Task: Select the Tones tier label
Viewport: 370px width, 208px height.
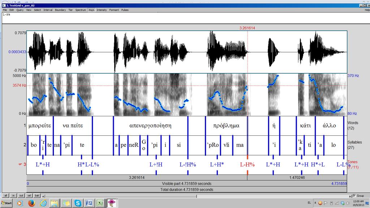Action: pos(353,165)
